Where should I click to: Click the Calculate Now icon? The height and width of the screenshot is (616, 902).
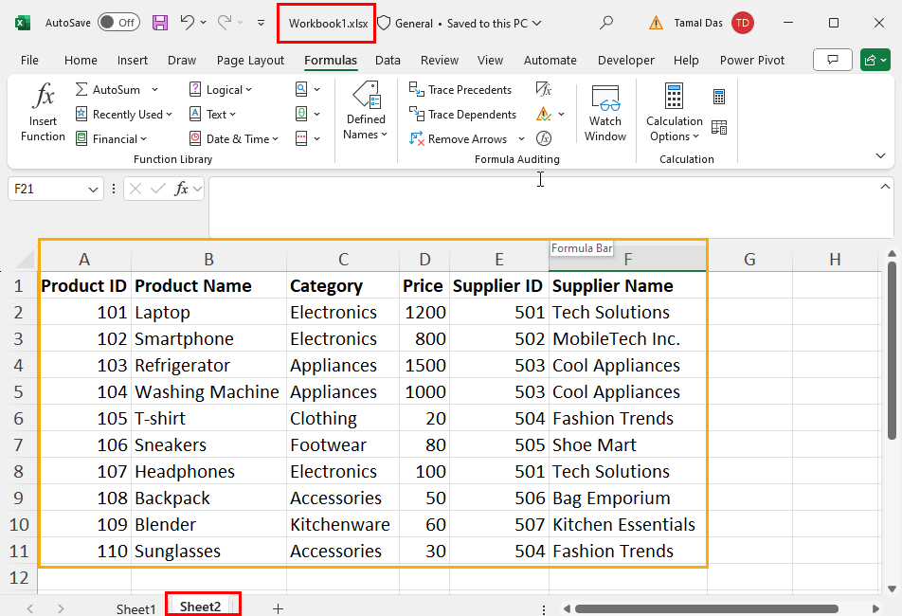click(719, 96)
